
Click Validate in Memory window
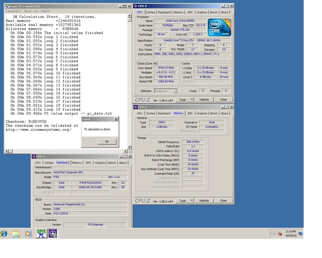pyautogui.click(x=204, y=201)
